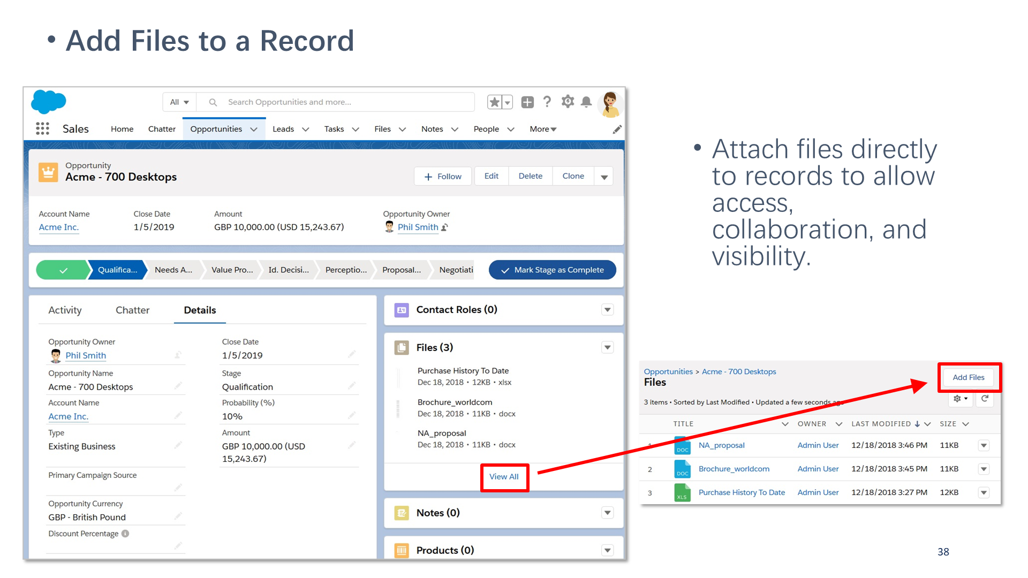Edit Opportunity Name pencil icon
1028x578 pixels.
pos(178,385)
